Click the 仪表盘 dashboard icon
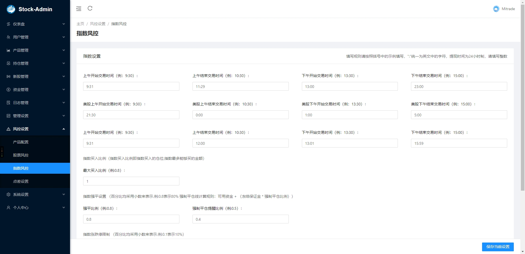The image size is (525, 254). 8,24
